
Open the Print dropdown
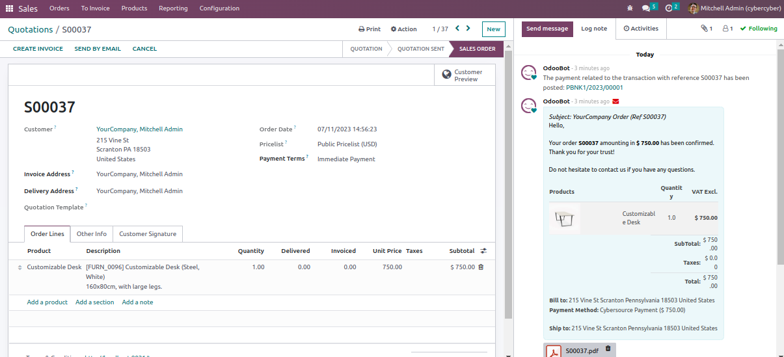coord(370,29)
